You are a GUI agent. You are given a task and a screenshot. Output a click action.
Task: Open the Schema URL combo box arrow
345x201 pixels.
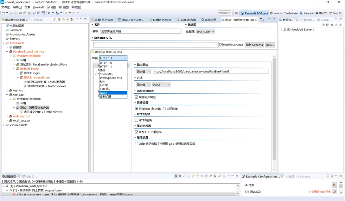point(217,45)
